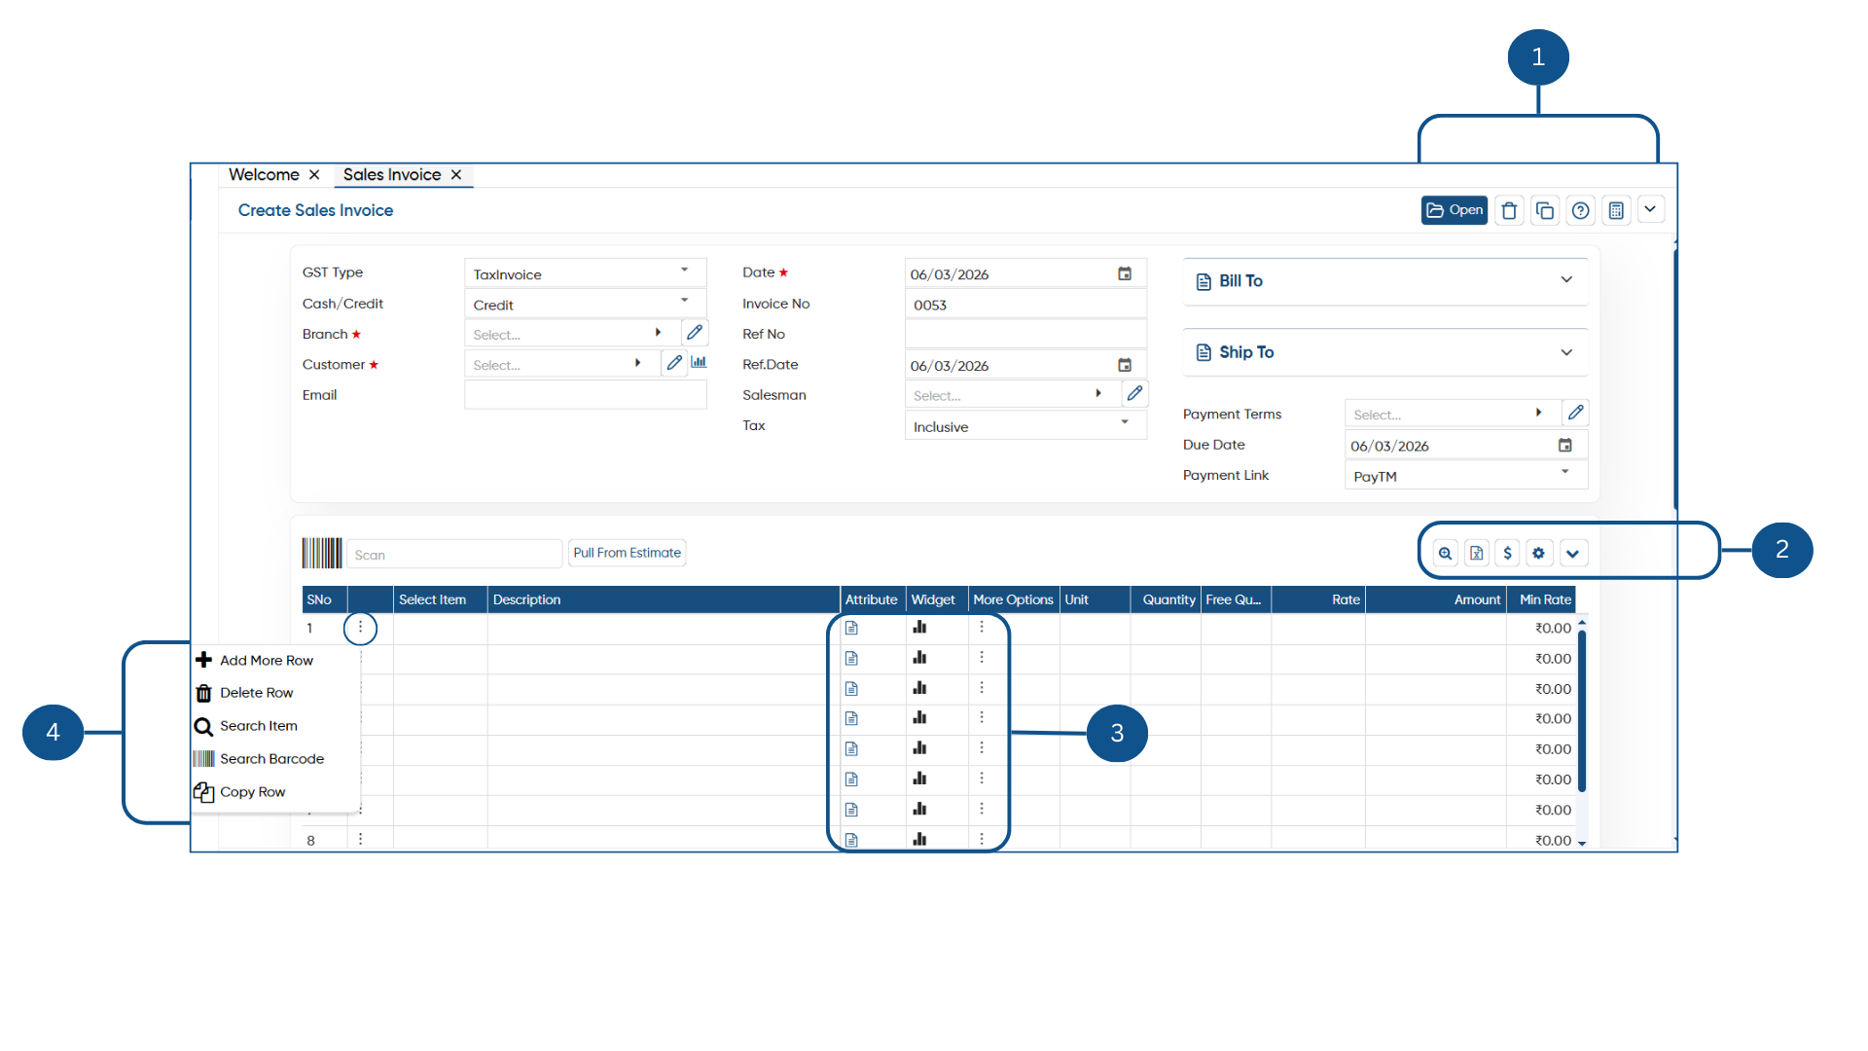Click the Excel export icon above grid
This screenshot has width=1868, height=1051.
point(1477,553)
